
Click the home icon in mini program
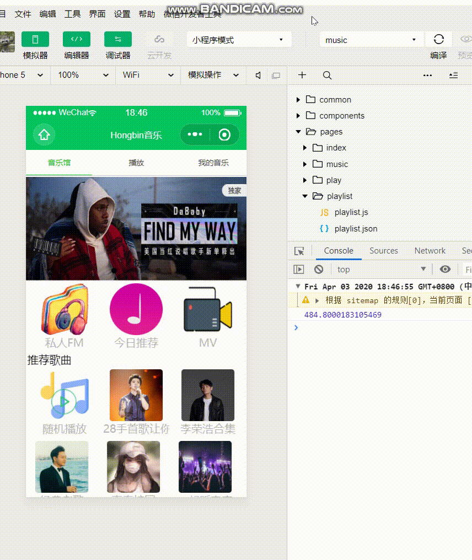(44, 134)
